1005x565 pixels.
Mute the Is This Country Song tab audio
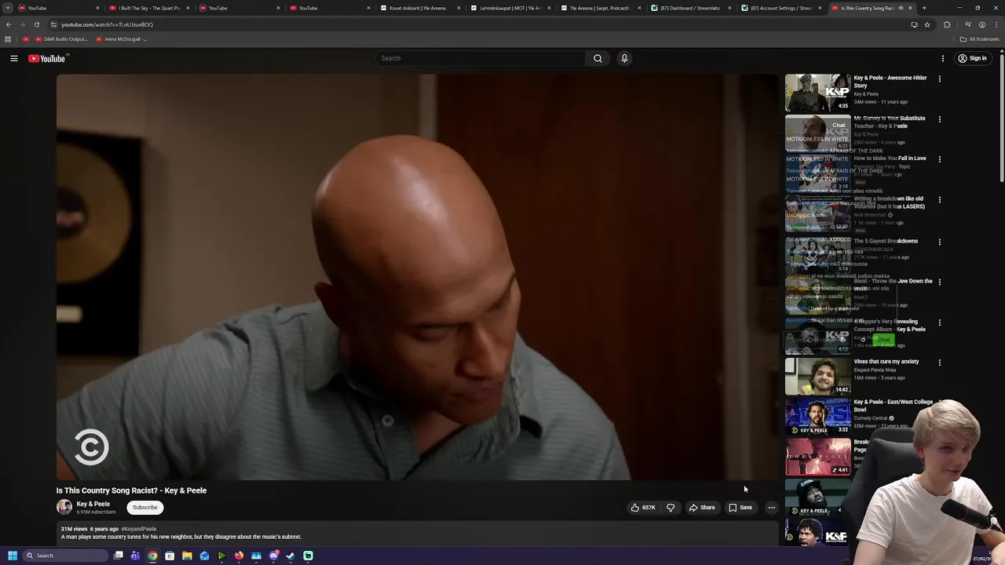click(901, 8)
